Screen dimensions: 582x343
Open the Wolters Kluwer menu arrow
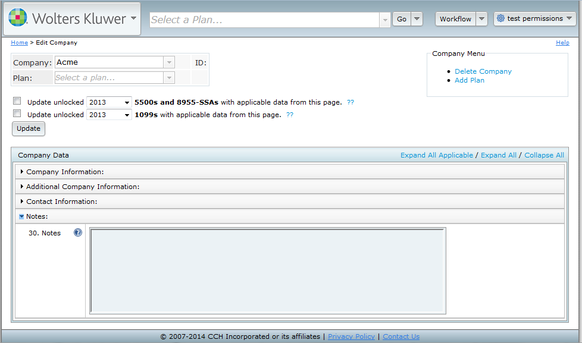coord(134,18)
